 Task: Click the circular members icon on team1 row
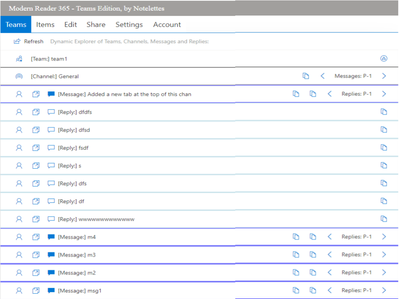pos(384,59)
